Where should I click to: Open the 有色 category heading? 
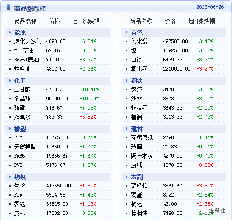tap(137, 33)
